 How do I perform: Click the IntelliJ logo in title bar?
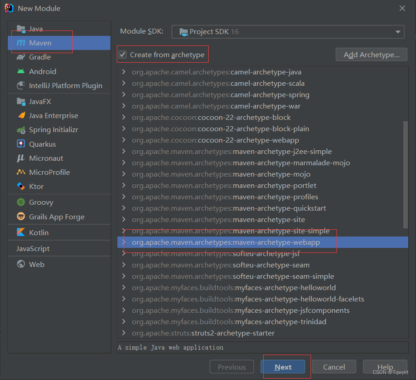(9, 8)
